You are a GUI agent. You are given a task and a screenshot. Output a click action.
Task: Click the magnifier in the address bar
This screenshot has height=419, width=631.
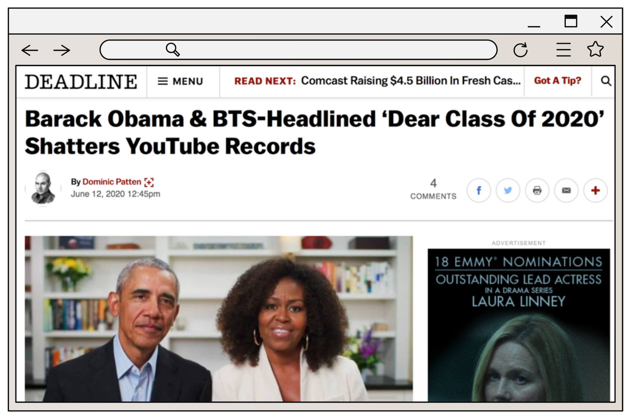coord(173,49)
